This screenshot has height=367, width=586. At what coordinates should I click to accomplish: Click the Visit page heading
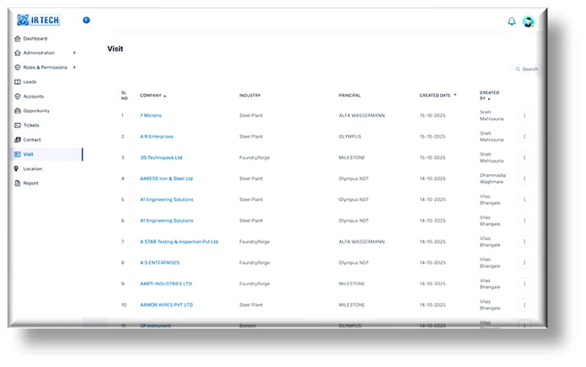pyautogui.click(x=115, y=49)
